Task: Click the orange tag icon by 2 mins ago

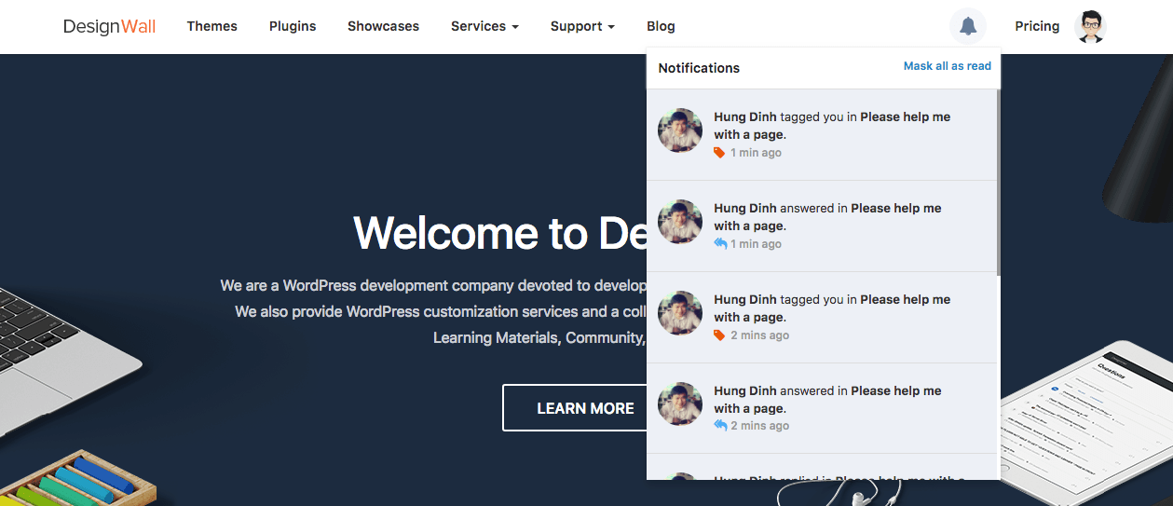Action: pyautogui.click(x=719, y=335)
